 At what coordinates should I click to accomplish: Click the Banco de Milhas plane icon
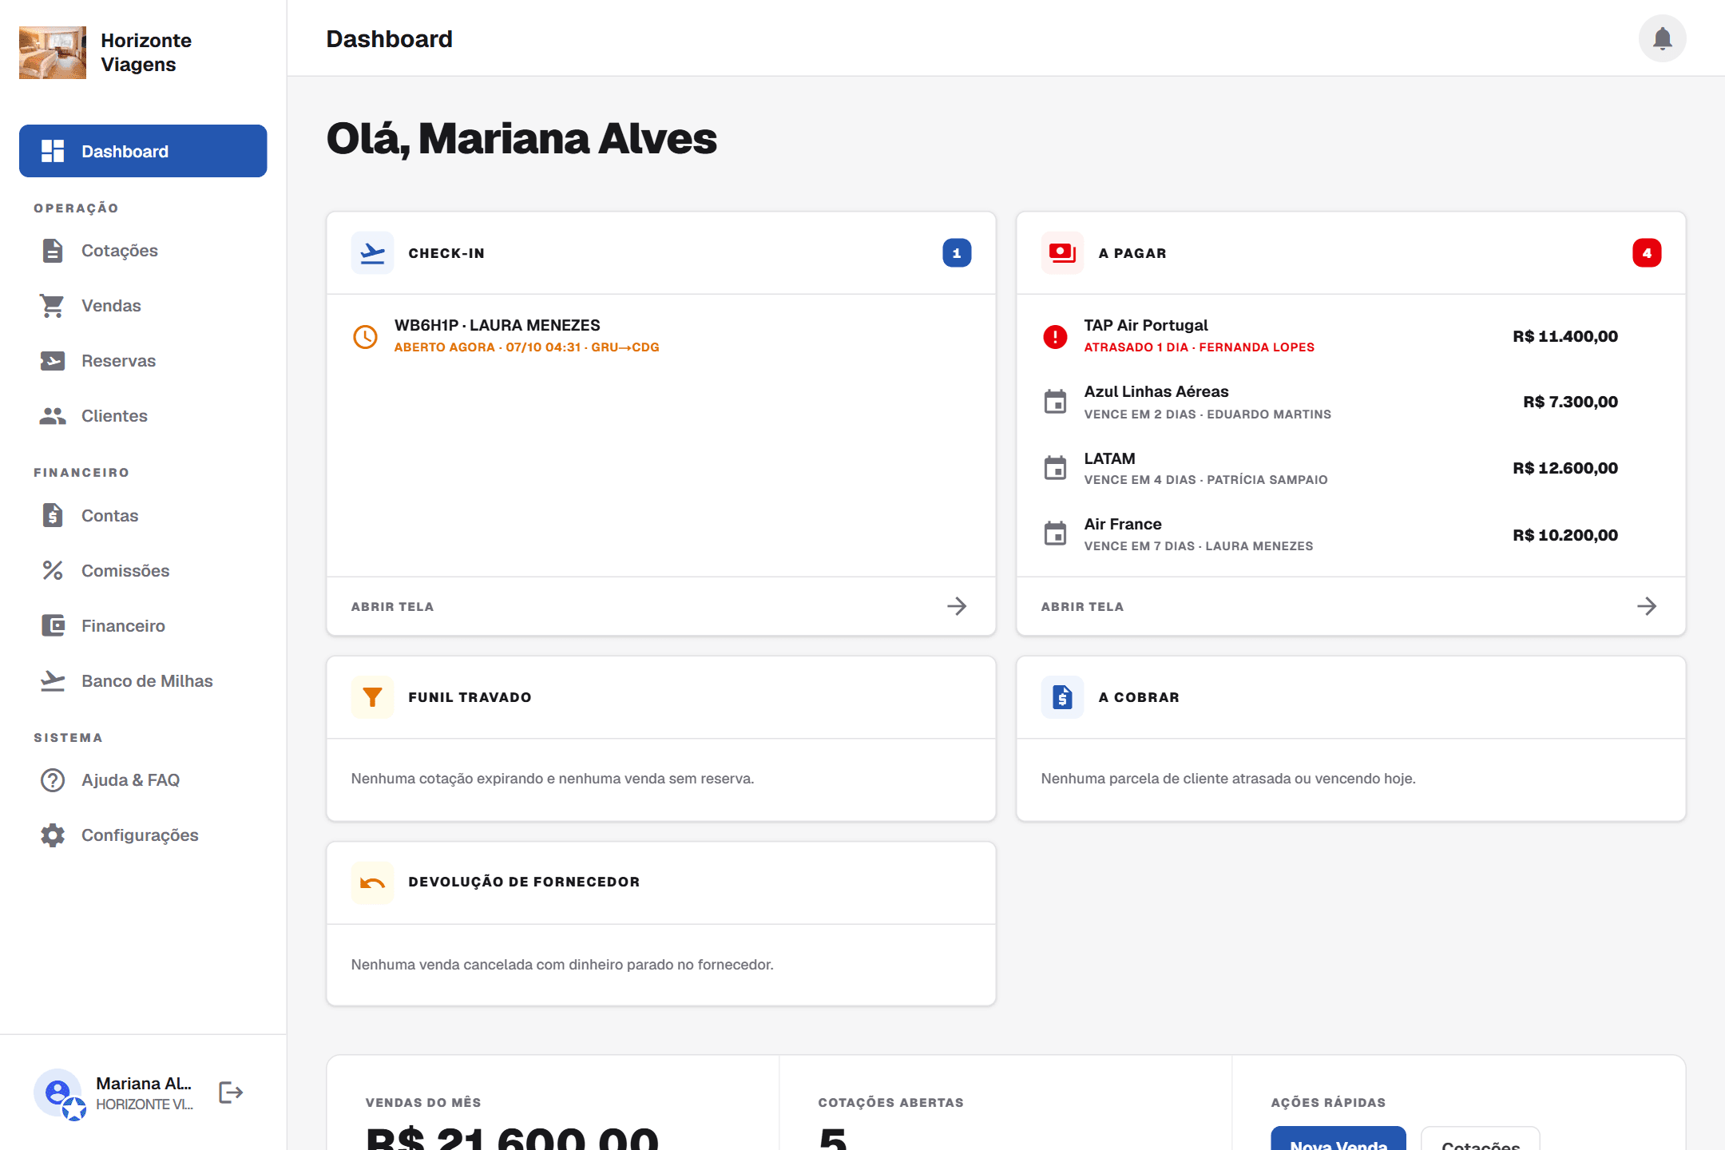click(53, 680)
